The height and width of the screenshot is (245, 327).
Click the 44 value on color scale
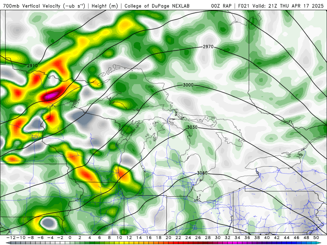coord(287,238)
